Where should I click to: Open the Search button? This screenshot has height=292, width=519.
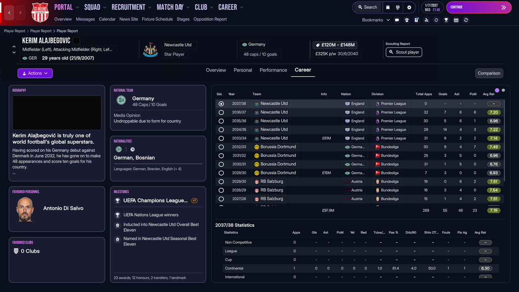(367, 7)
